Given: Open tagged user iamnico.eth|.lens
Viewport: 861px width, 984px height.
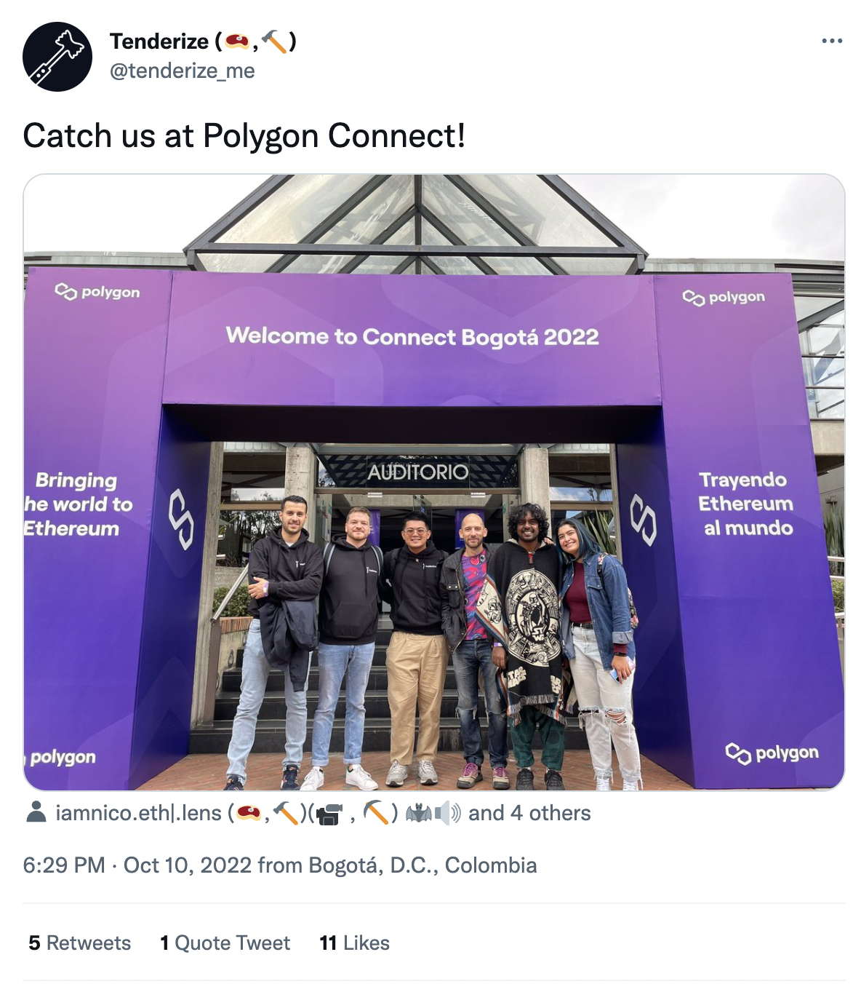Looking at the screenshot, I should coord(138,812).
